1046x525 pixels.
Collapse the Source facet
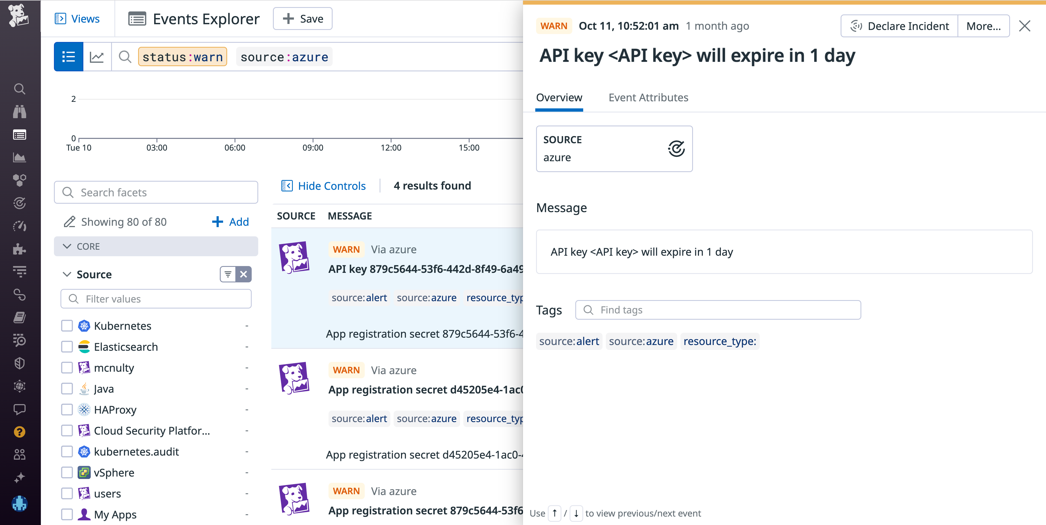point(67,274)
